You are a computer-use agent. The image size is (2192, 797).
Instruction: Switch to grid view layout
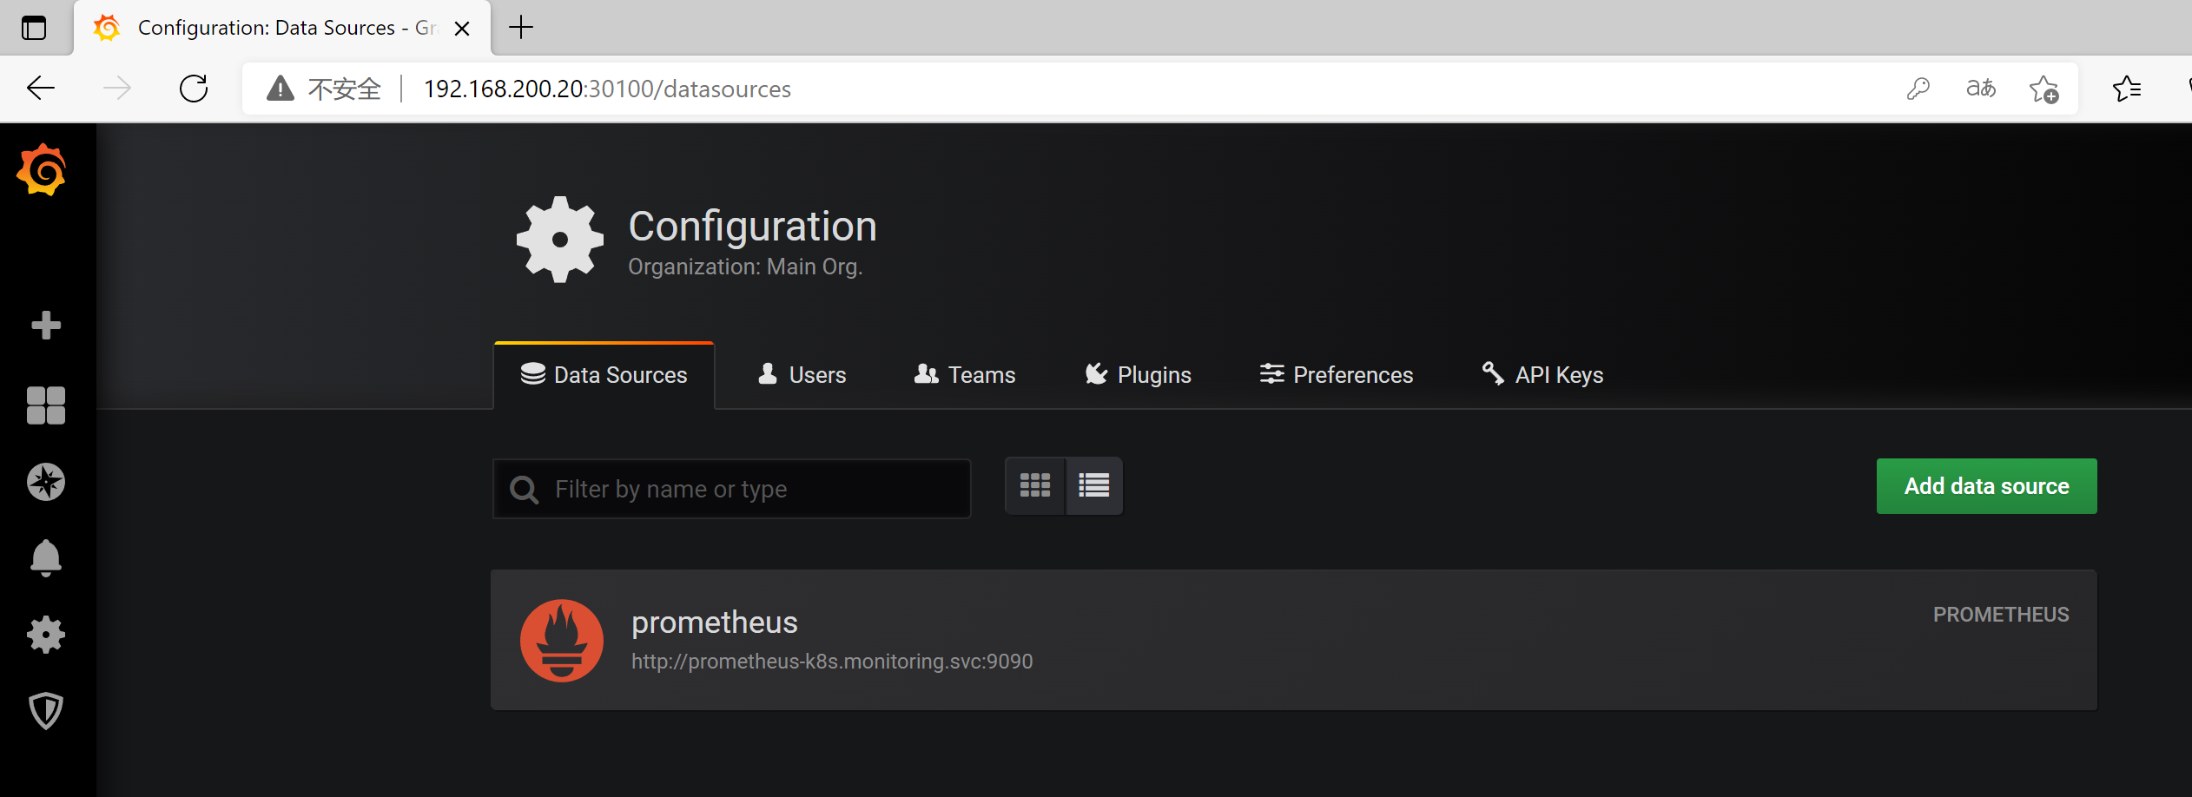[x=1034, y=486]
